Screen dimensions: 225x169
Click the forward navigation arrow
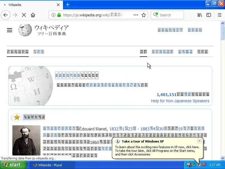click(x=15, y=15)
